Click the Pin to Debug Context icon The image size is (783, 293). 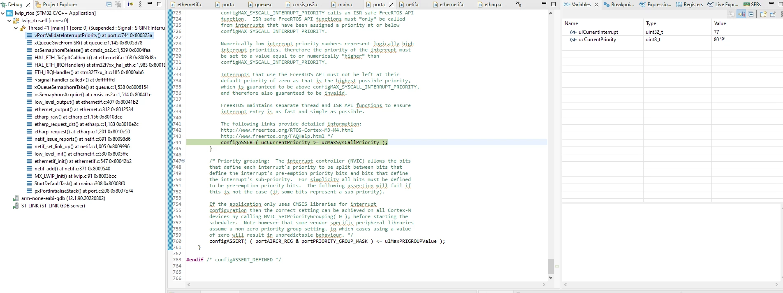(x=773, y=14)
